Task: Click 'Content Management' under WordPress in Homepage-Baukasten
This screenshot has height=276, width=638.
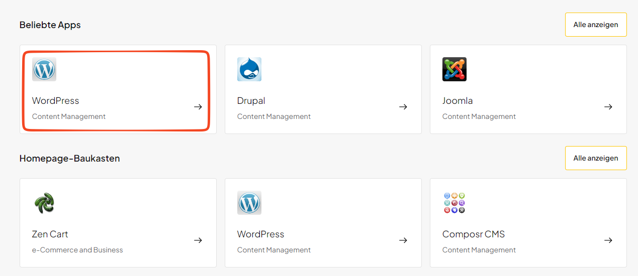Action: (x=274, y=250)
